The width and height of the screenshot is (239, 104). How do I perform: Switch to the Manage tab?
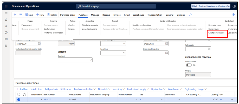pyautogui.click(x=95, y=15)
